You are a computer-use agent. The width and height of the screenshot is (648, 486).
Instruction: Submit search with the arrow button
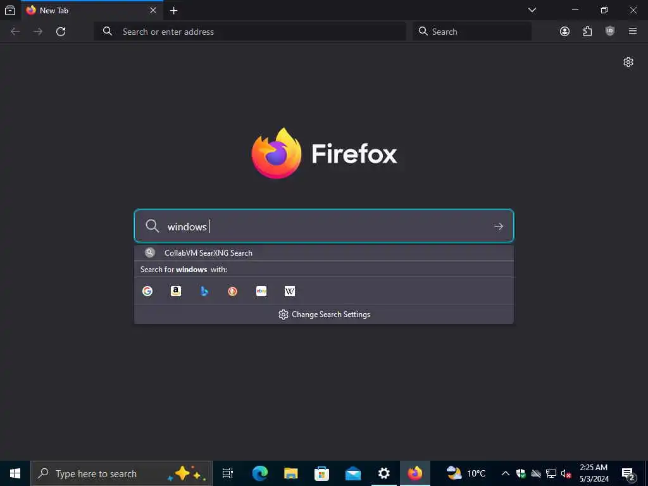499,226
